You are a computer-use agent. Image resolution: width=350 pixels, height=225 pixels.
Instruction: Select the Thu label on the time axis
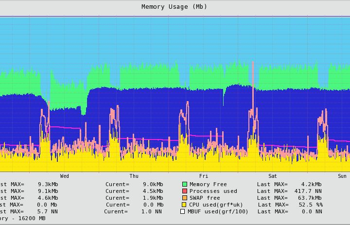click(134, 176)
